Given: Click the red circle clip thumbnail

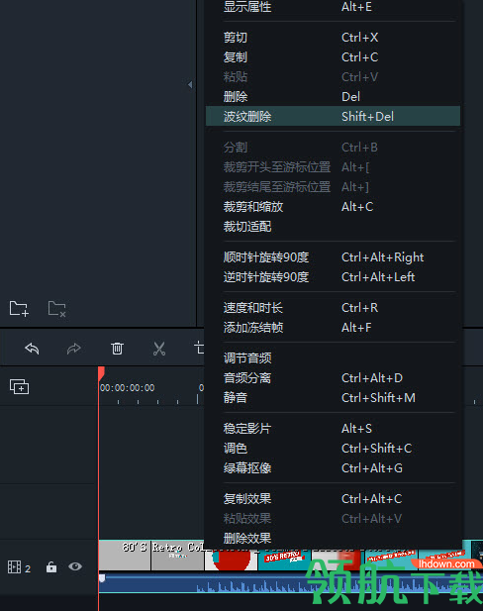Looking at the screenshot, I should pos(231,560).
